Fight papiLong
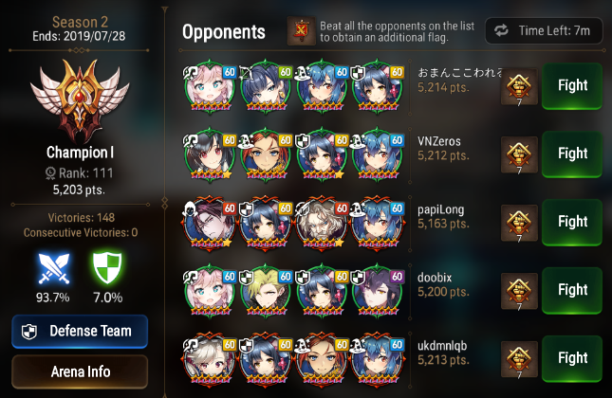This screenshot has width=612, height=398. pos(572,222)
